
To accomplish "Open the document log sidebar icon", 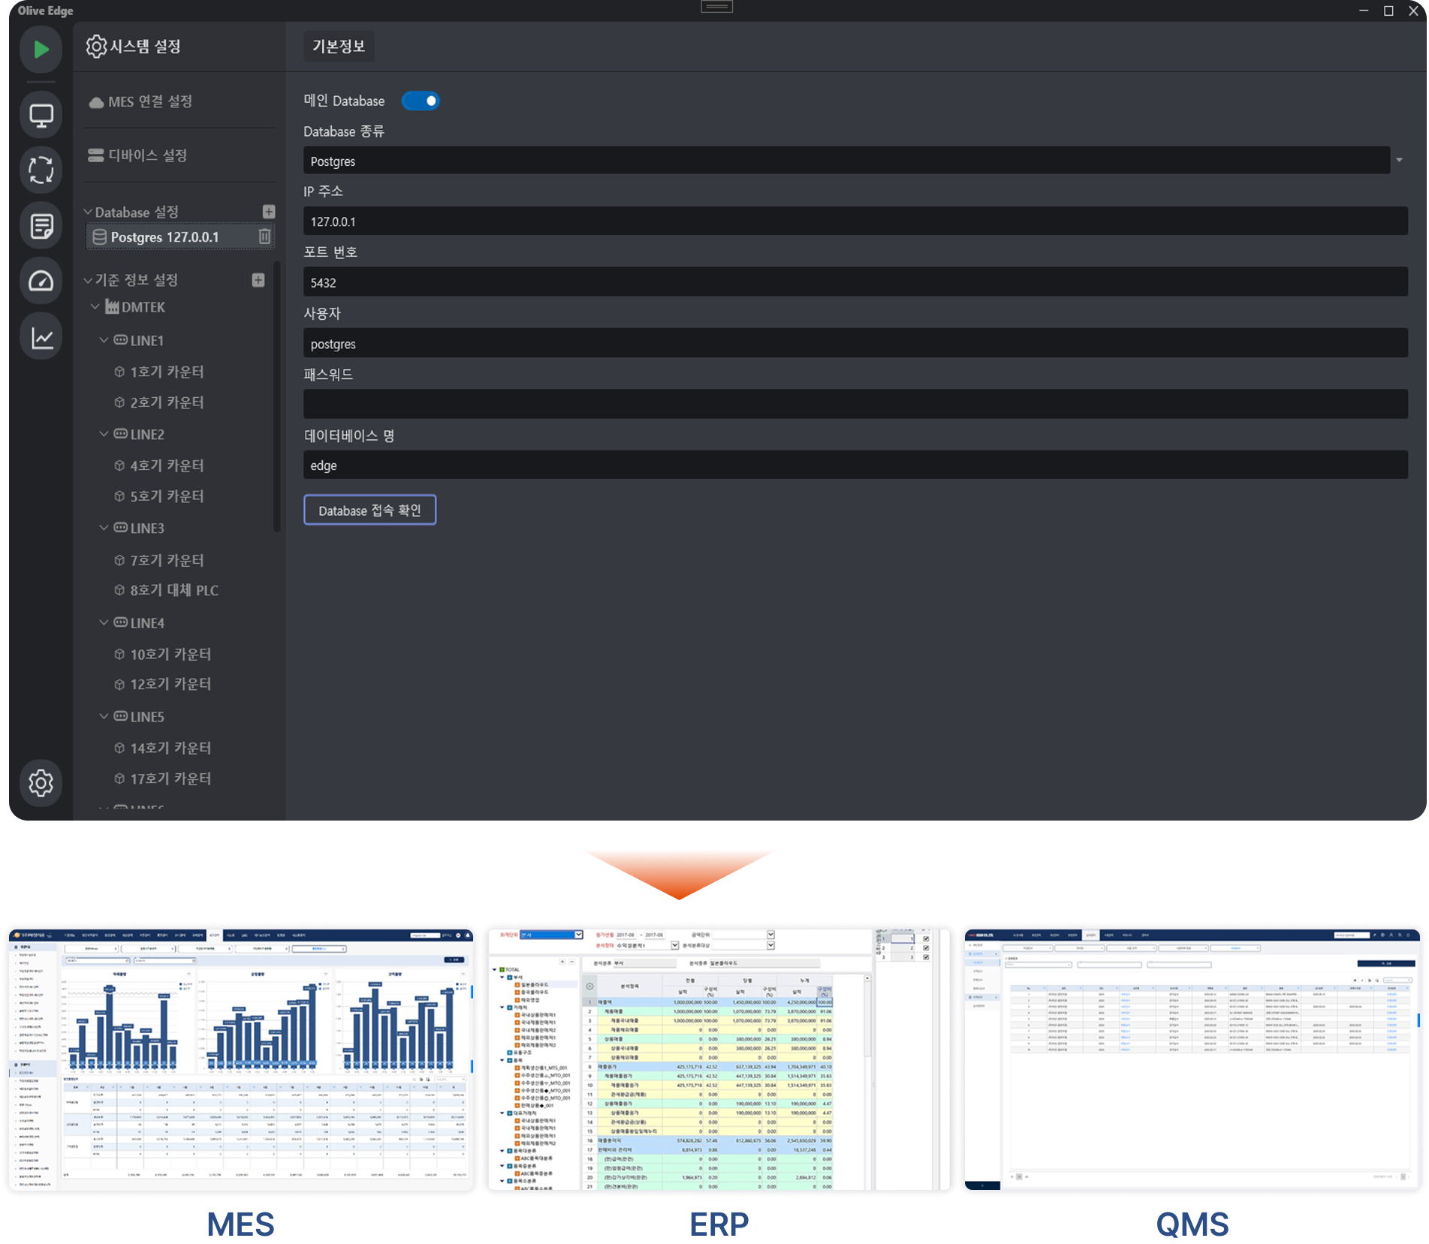I will [41, 226].
